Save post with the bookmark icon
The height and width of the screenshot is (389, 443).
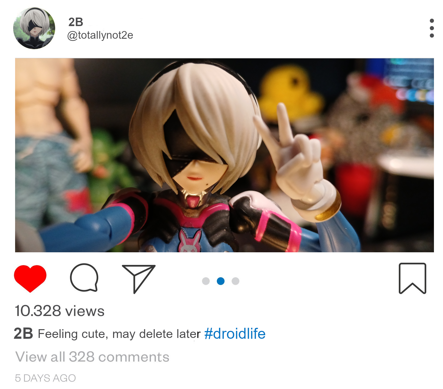(412, 278)
